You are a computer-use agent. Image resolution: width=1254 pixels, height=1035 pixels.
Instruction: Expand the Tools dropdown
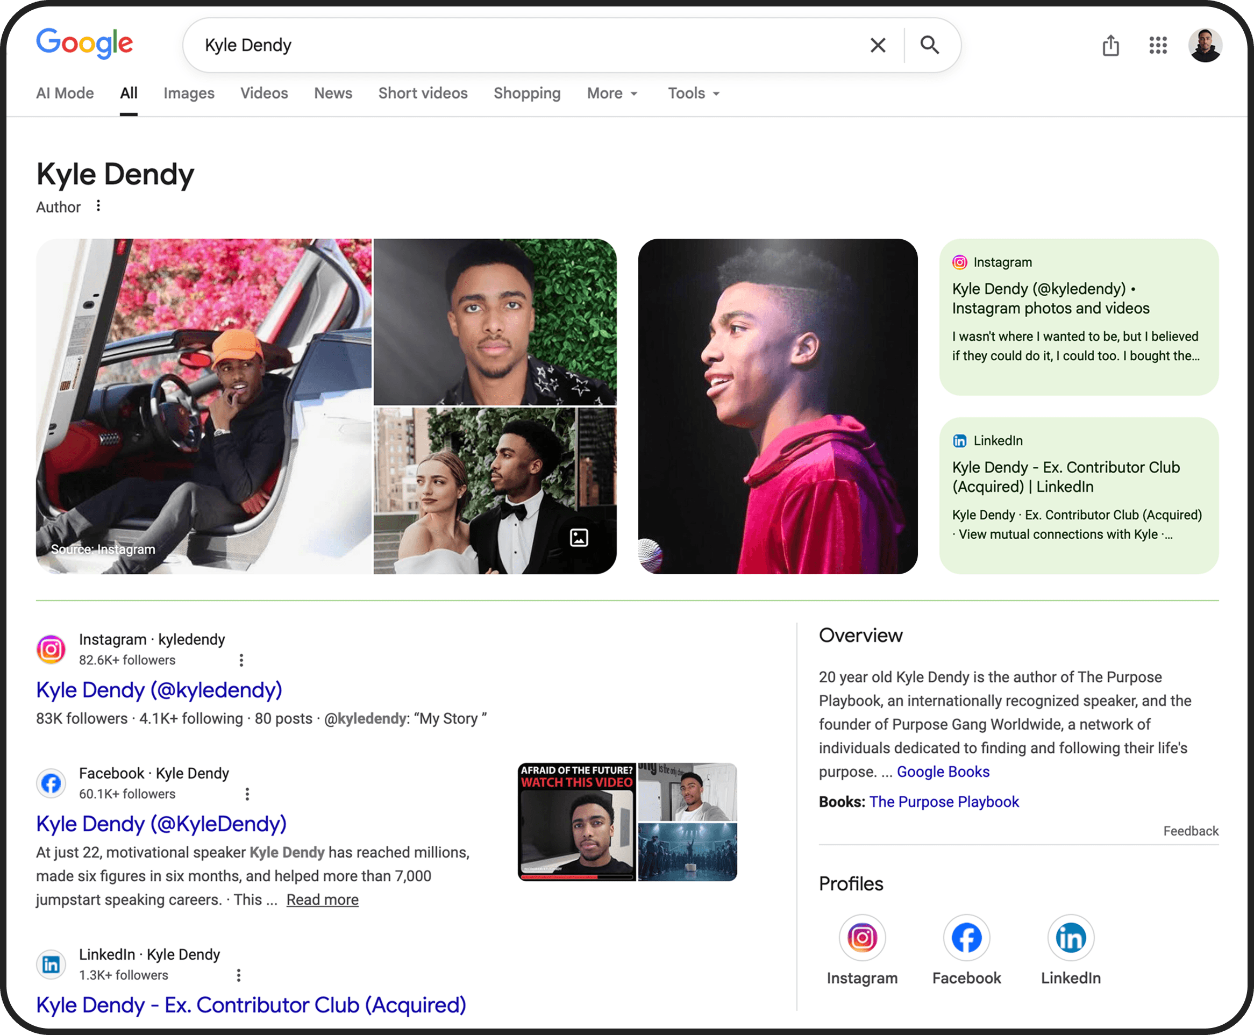(694, 94)
